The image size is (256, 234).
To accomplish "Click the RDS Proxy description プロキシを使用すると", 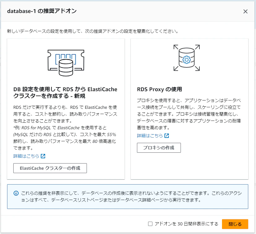I will [158, 100].
